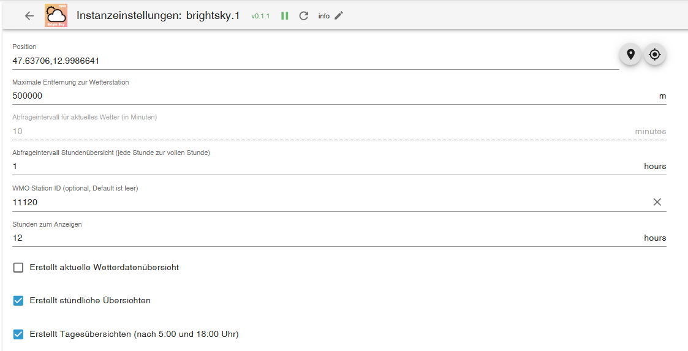Enable aktuelle Wetterdatenübersicht checkbox
This screenshot has height=351, width=688.
(18, 268)
